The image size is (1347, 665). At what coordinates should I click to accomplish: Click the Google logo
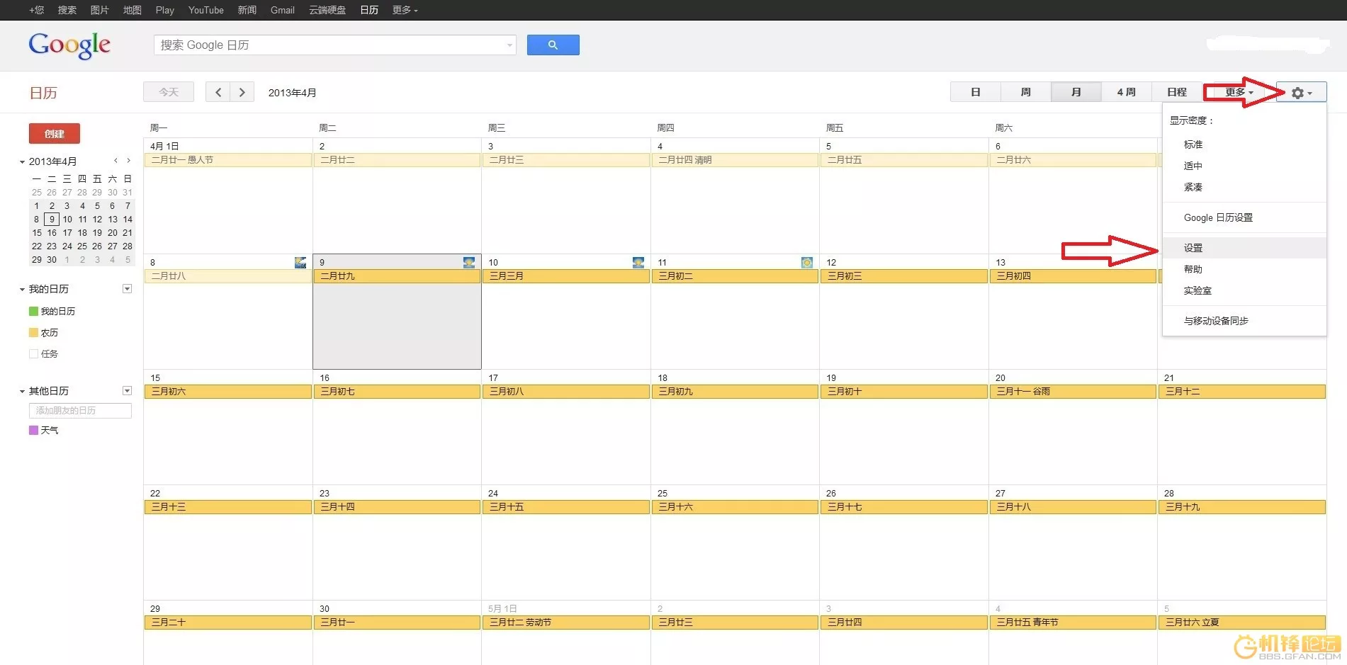pyautogui.click(x=69, y=45)
